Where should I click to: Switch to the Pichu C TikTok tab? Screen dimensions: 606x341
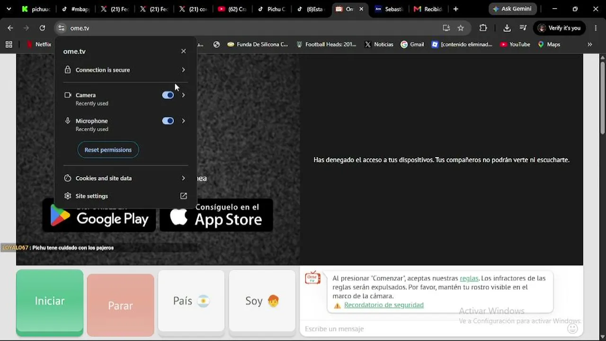[x=271, y=9]
